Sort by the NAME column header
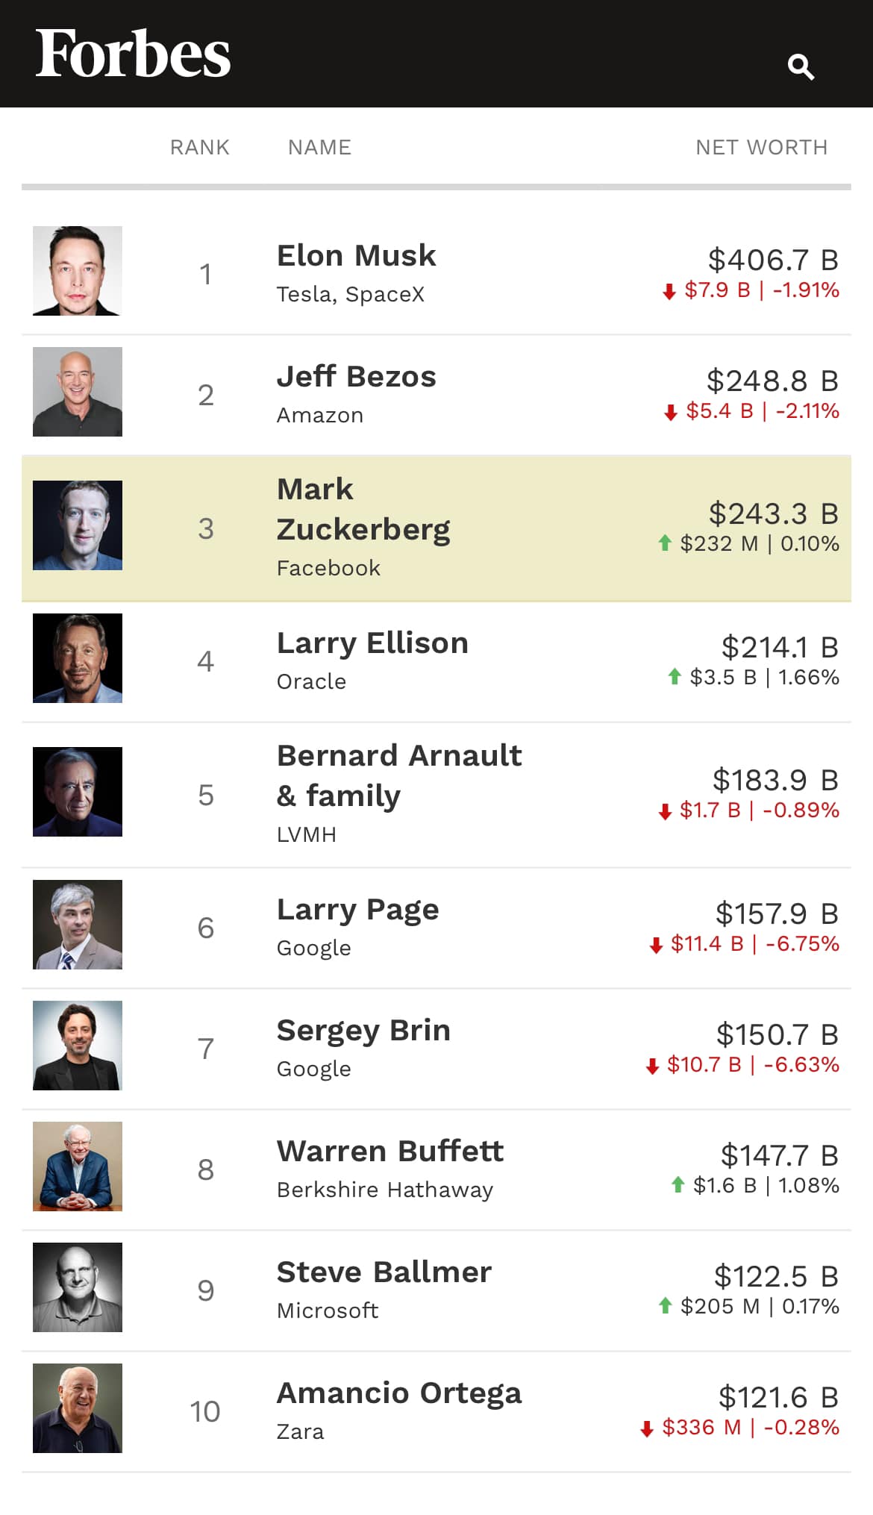873x1515 pixels. (319, 147)
